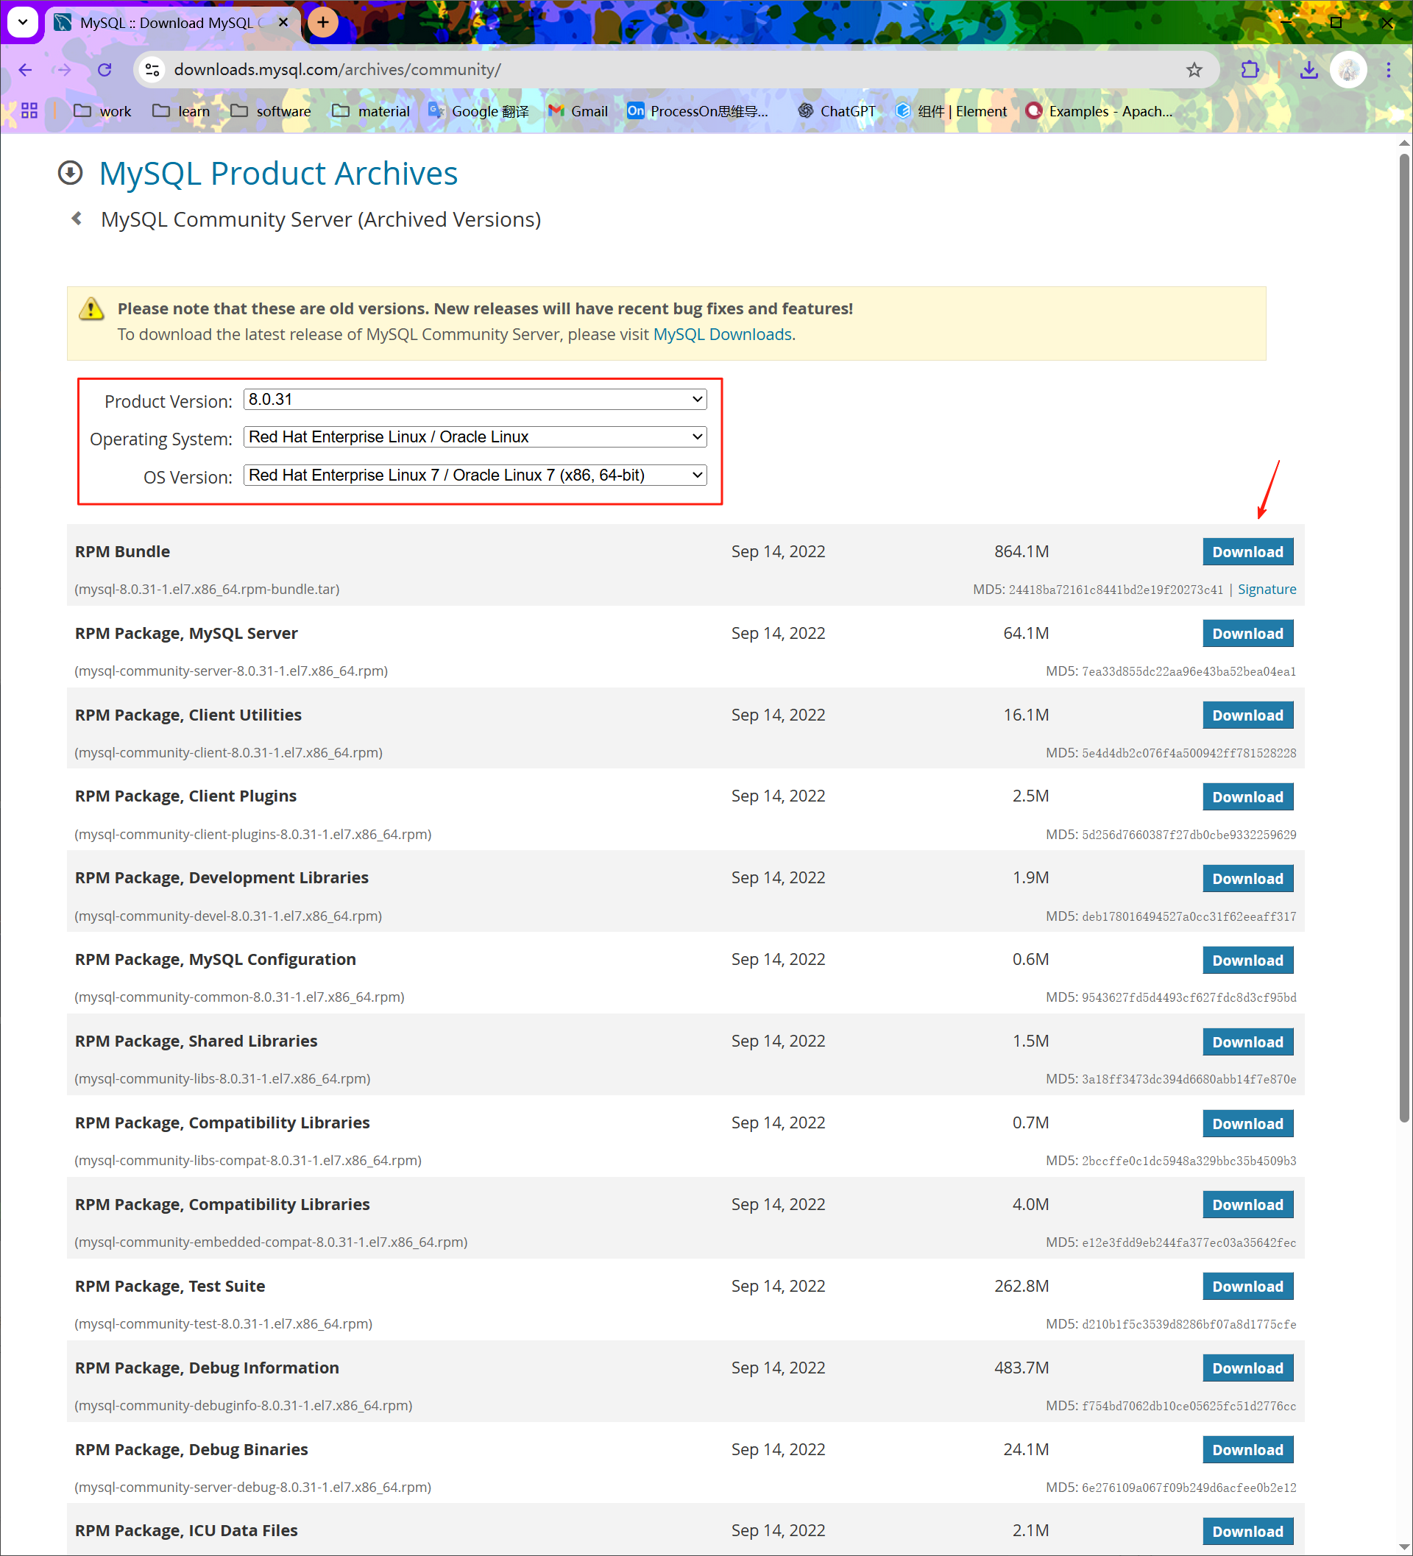The image size is (1413, 1556).
Task: Expand the OS Version dropdown
Action: pyautogui.click(x=475, y=475)
